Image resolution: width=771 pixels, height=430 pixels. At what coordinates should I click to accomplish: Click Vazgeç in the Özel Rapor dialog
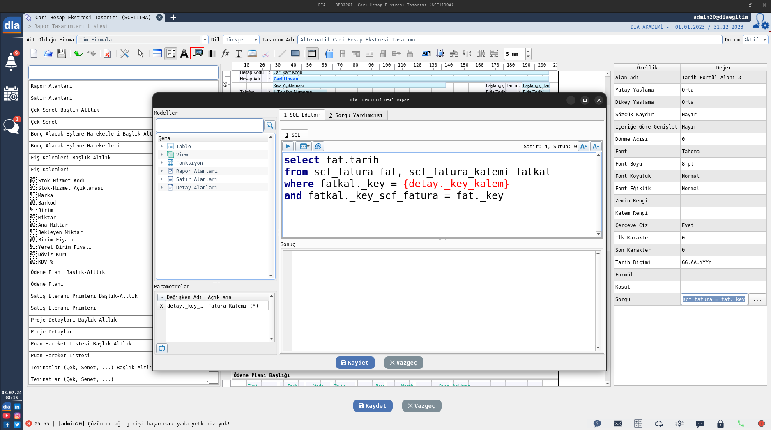tap(403, 363)
